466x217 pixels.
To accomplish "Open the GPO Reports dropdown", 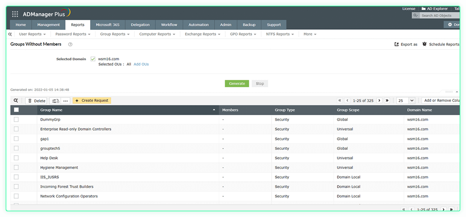I will coord(243,34).
